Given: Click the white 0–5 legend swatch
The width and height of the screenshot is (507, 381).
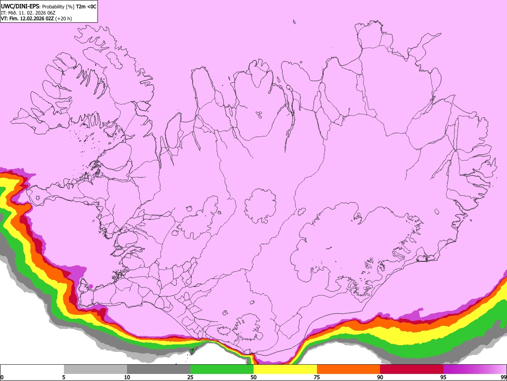Looking at the screenshot, I should click(32, 369).
